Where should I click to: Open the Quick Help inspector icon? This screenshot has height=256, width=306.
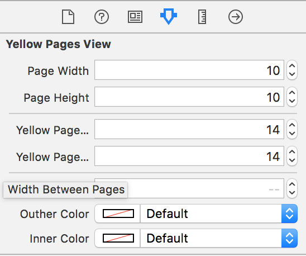pos(102,17)
